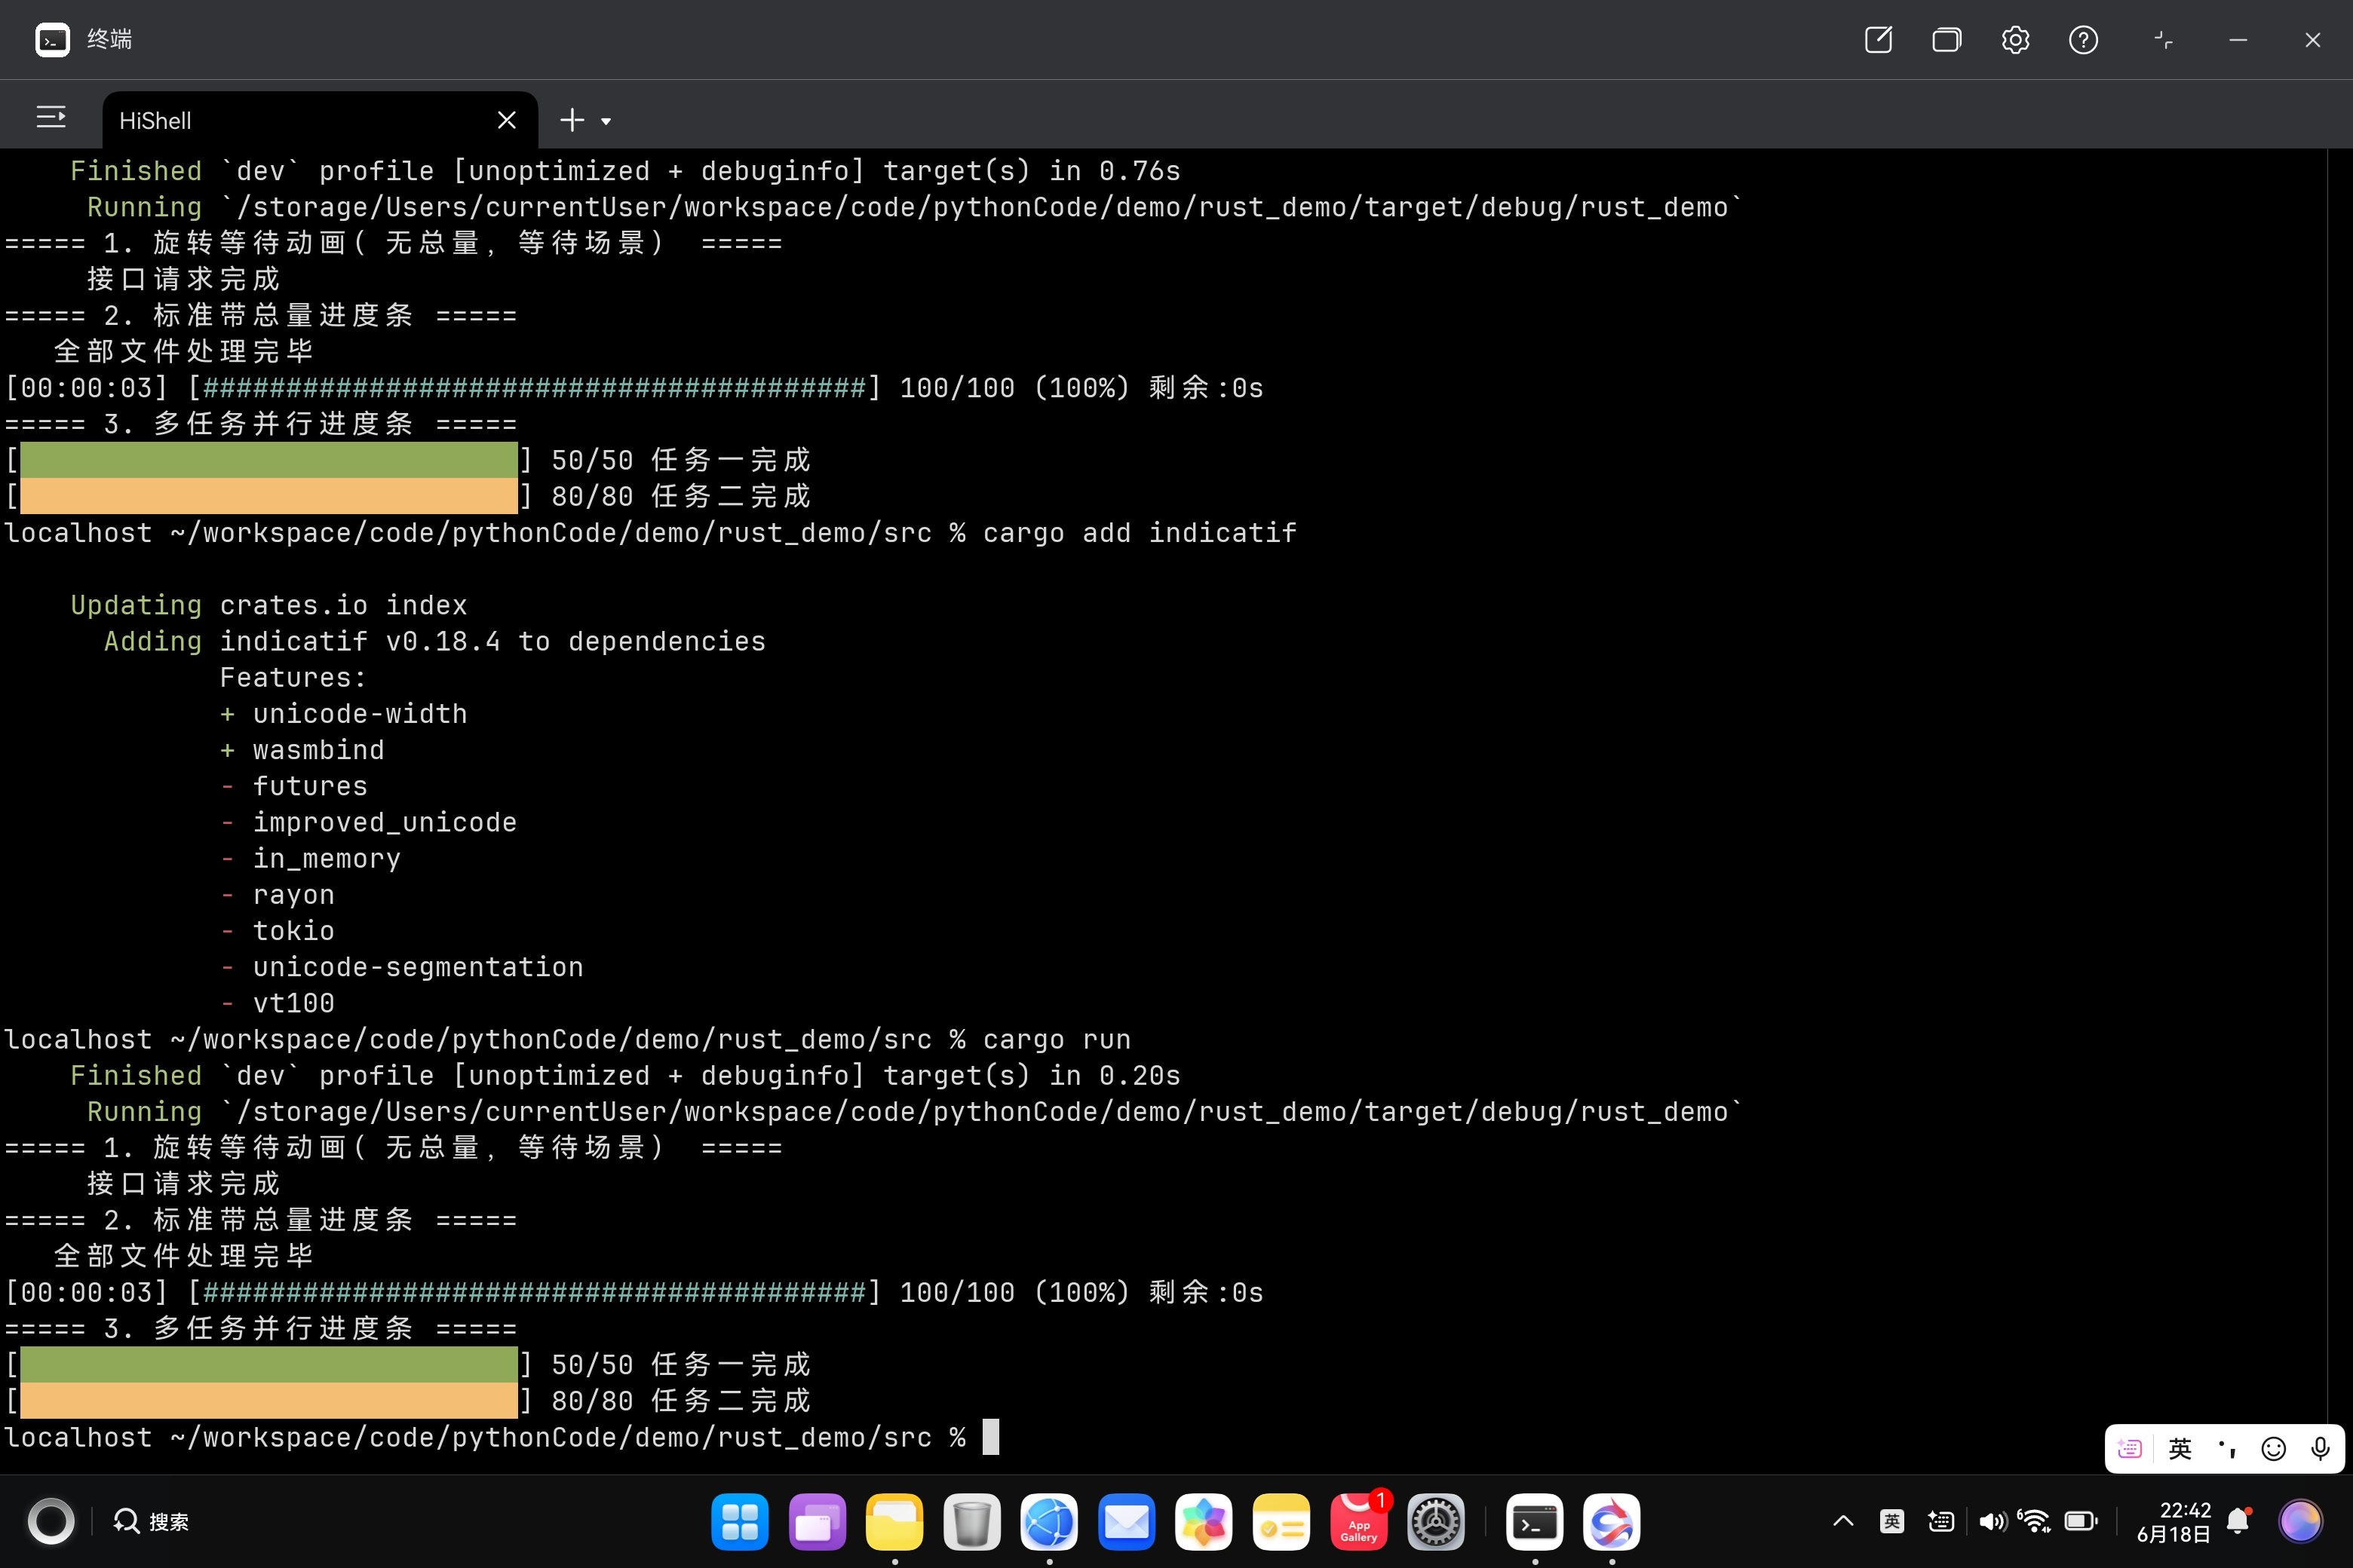Open the notification bell
This screenshot has width=2353, height=1568.
(2239, 1521)
